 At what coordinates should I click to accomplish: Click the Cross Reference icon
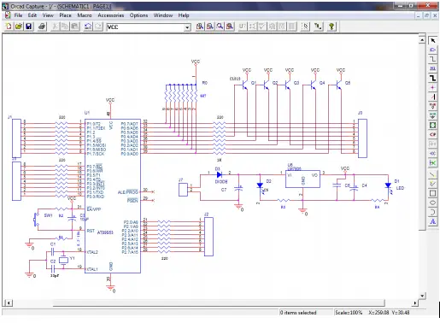pos(282,26)
